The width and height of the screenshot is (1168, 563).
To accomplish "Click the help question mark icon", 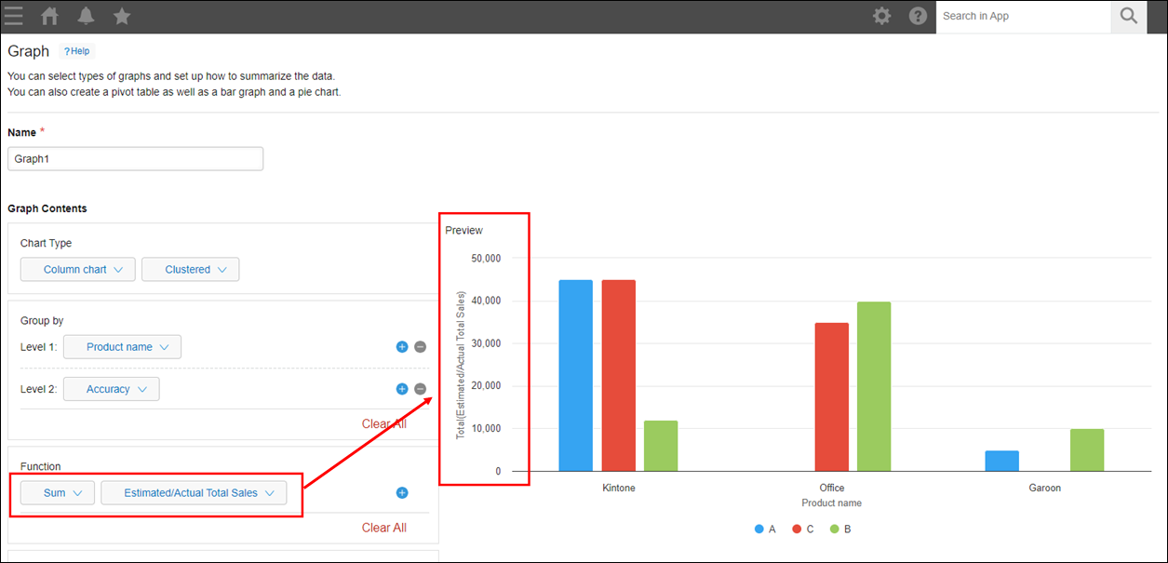I will pos(918,16).
